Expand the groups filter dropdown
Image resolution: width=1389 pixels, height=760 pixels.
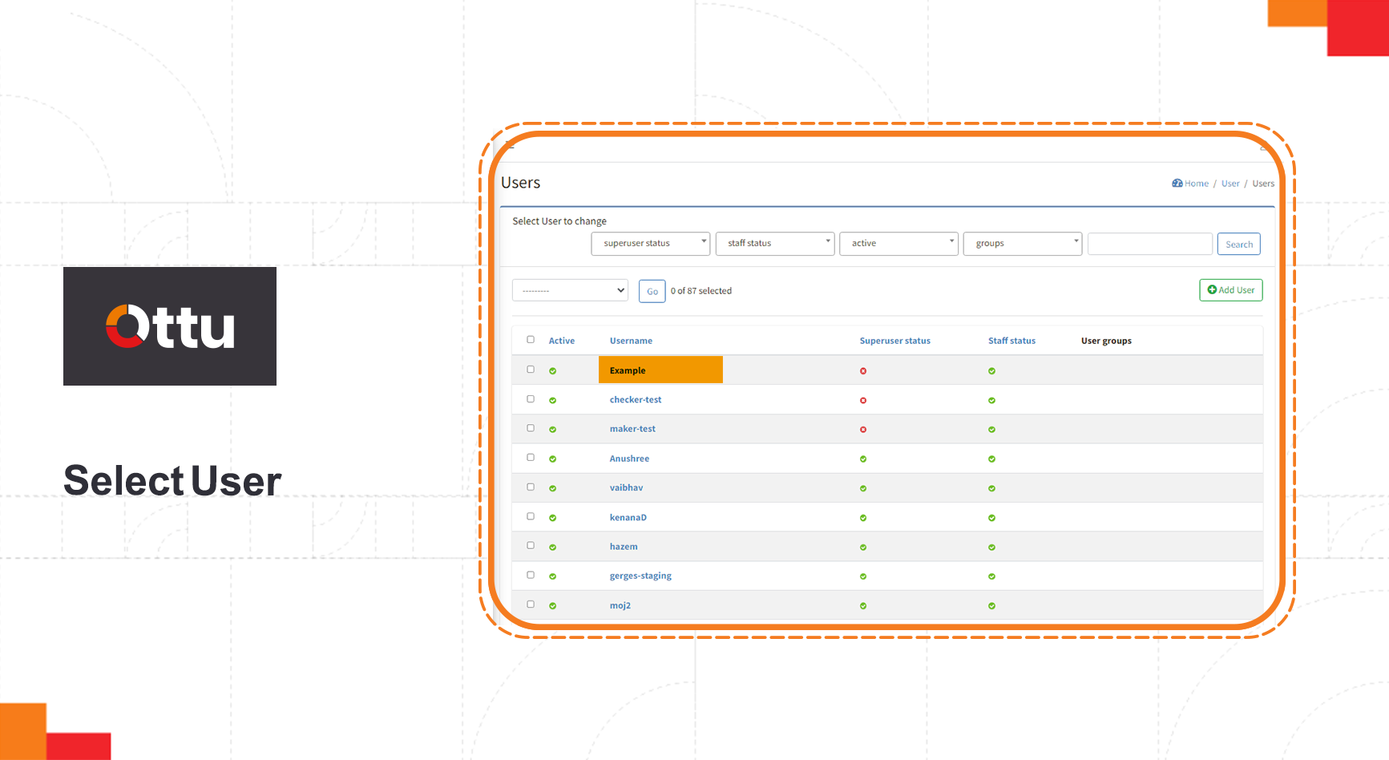coord(1022,244)
